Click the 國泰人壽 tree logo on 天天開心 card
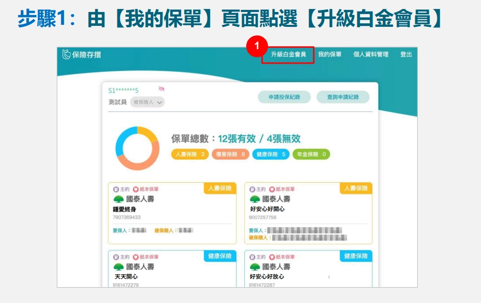 (118, 267)
